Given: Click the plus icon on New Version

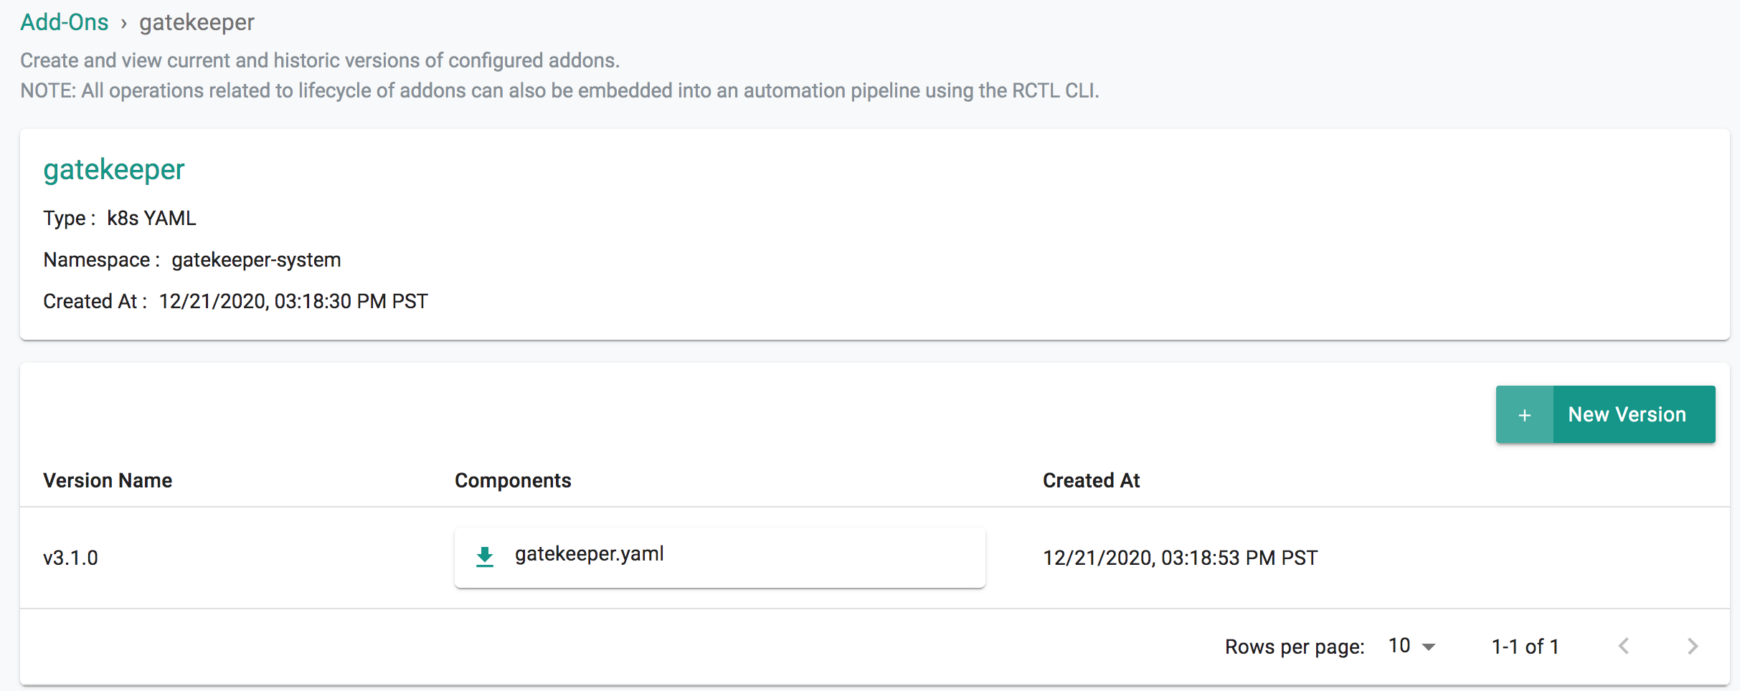Looking at the screenshot, I should (1525, 415).
